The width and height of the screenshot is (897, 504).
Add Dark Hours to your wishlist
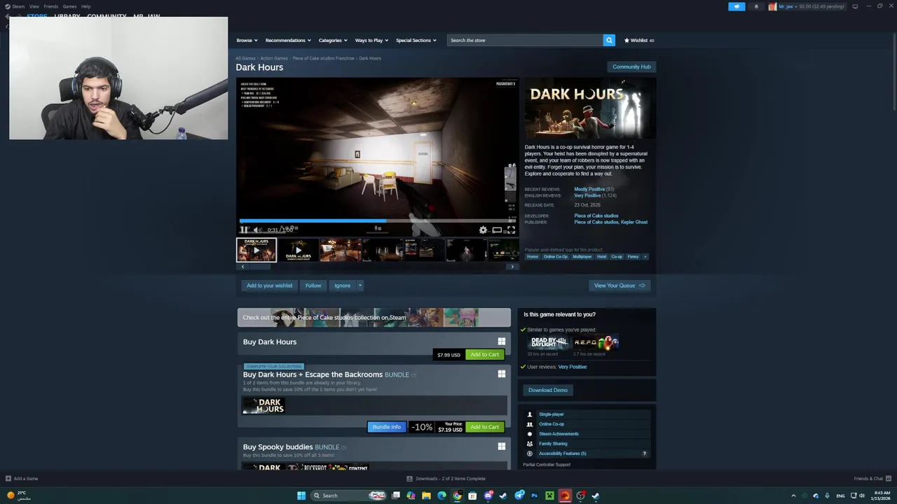click(x=269, y=286)
